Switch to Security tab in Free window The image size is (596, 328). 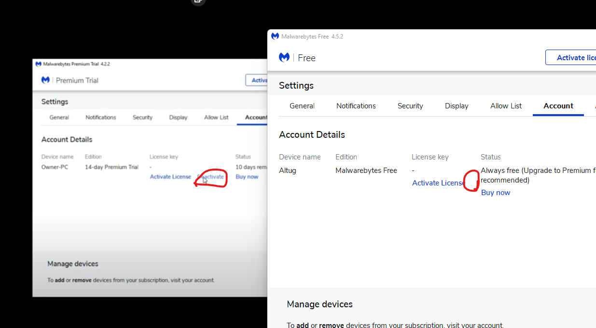coord(410,105)
